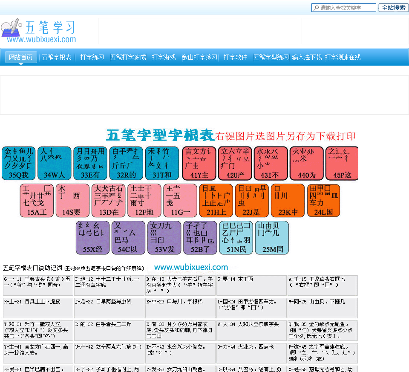Screen dimensions: 409x372
Task: Click the 24L国 orange key tile
Action: click(323, 200)
